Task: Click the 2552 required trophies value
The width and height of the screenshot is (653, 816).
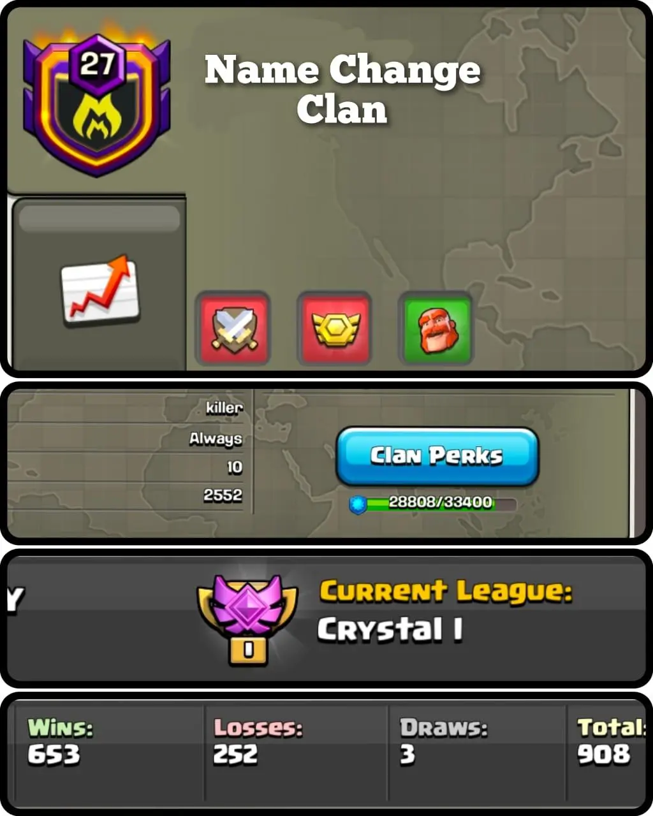Action: coord(223,495)
